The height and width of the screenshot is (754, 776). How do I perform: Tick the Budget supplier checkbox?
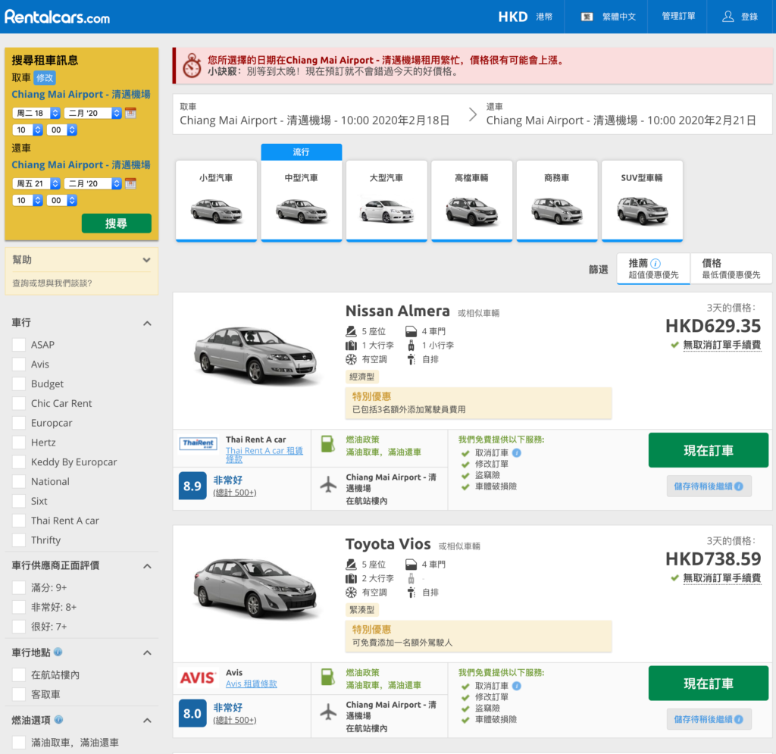point(19,384)
